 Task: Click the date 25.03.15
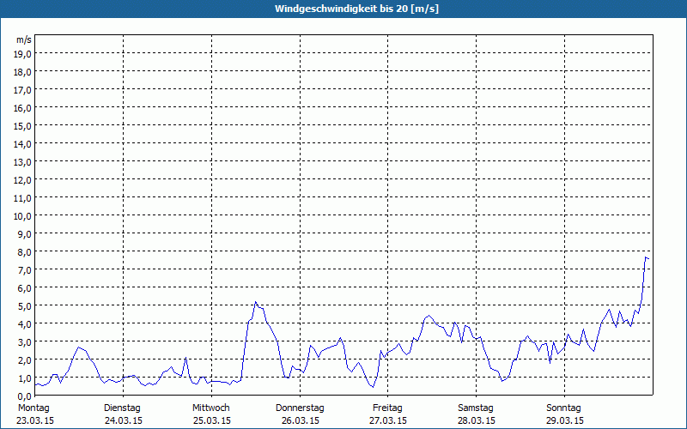coord(212,420)
